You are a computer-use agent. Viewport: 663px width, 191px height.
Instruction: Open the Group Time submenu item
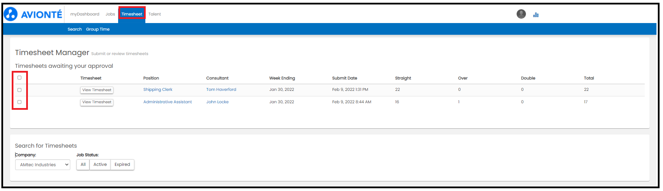pos(98,29)
